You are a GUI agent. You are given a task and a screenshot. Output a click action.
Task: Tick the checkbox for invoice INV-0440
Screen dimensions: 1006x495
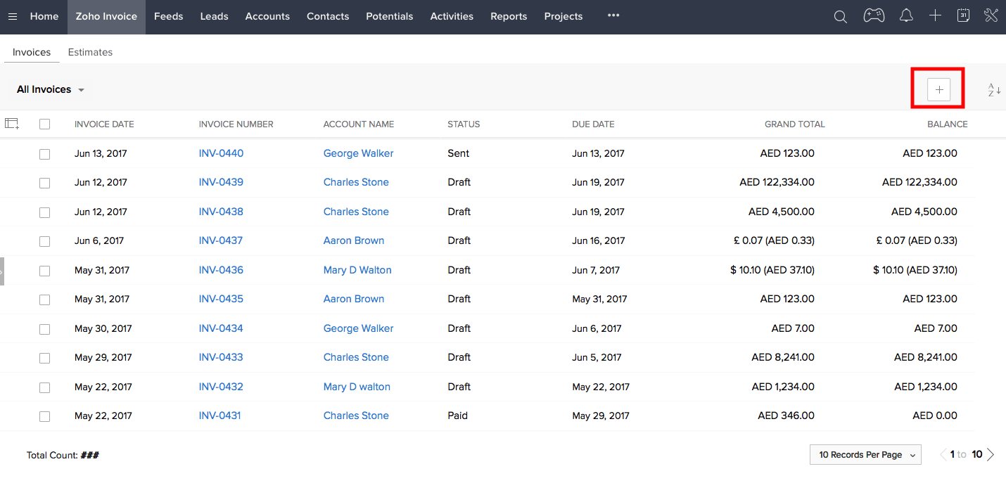[45, 154]
